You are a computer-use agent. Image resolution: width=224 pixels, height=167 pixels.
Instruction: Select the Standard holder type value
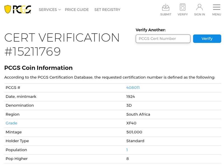[135, 141]
